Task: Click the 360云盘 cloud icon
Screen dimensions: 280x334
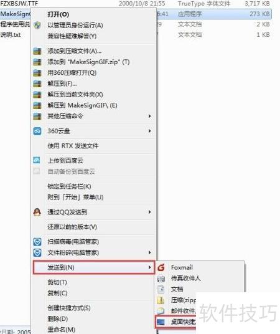Action: [x=37, y=131]
